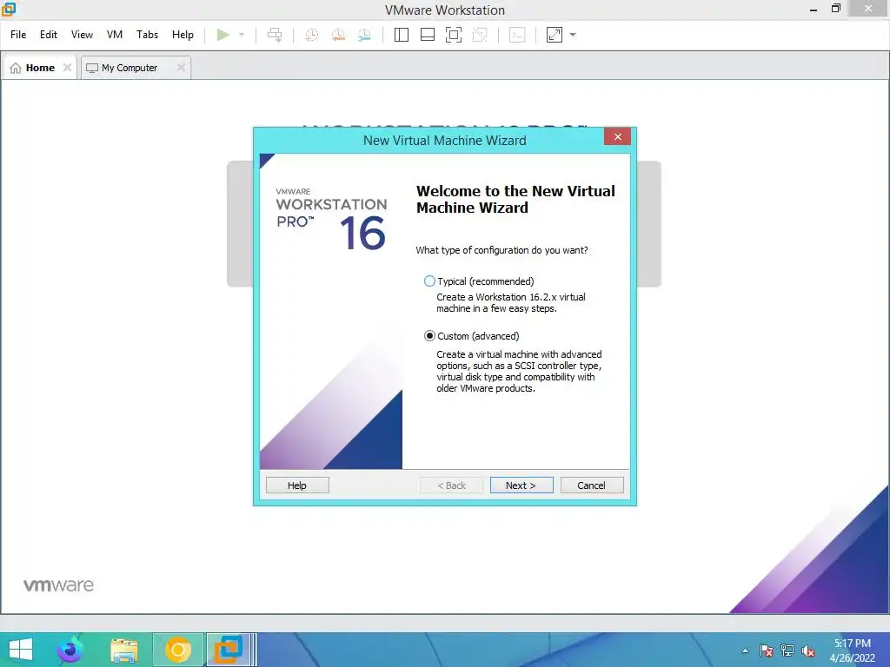
Task: Select the Typical (recommended) radio option
Action: coord(429,281)
